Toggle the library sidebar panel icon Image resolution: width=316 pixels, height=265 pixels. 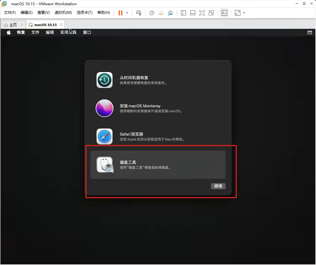pyautogui.click(x=184, y=13)
